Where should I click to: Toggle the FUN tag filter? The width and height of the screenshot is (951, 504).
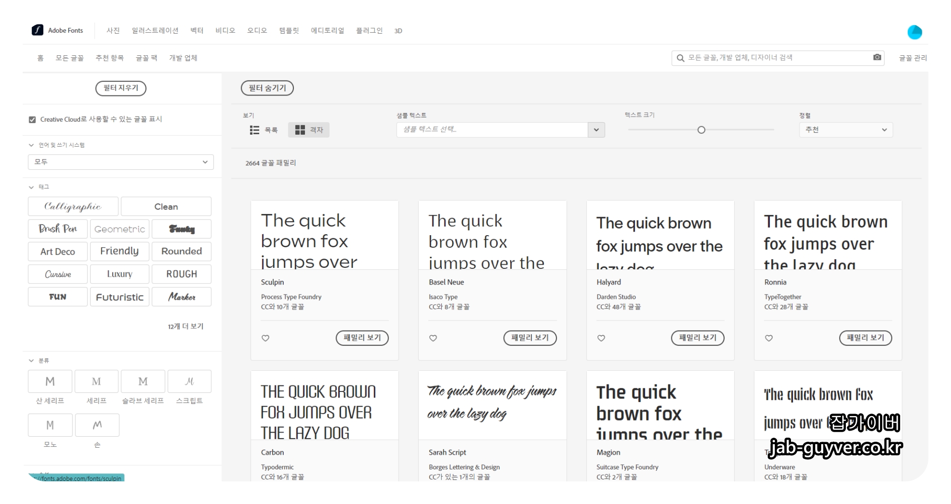pyautogui.click(x=58, y=297)
